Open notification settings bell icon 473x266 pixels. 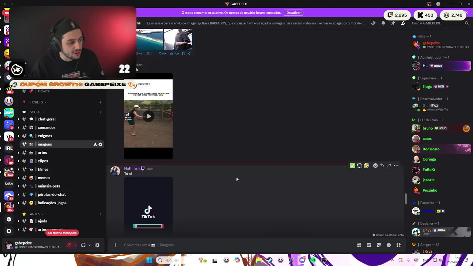click(x=383, y=23)
